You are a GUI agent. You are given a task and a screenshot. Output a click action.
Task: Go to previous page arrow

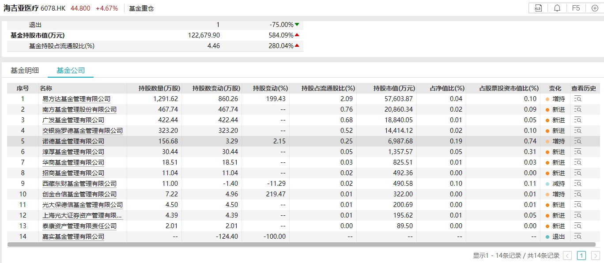pos(568,255)
